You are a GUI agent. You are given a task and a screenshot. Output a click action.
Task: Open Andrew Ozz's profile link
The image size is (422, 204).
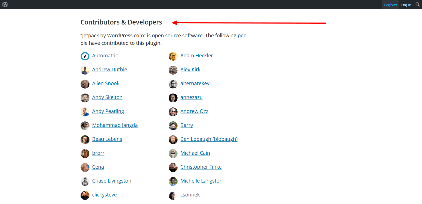pos(194,111)
